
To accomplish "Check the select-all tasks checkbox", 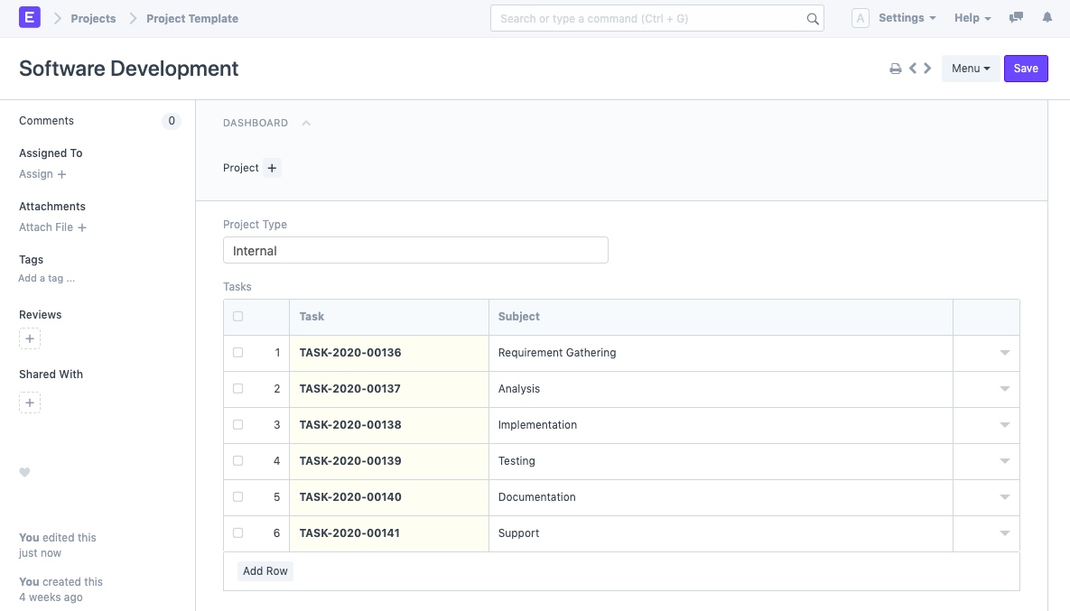I will (237, 316).
